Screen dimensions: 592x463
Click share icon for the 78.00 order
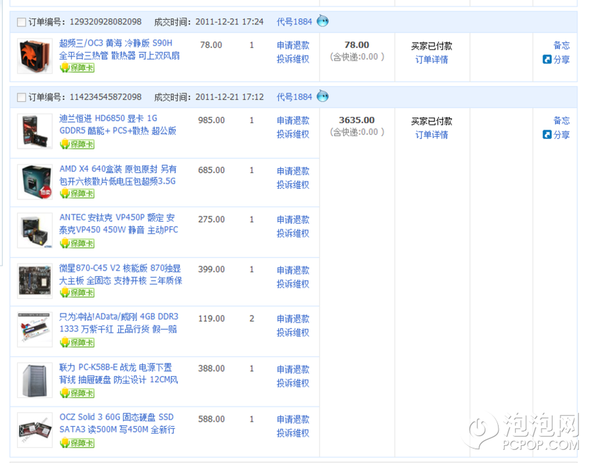point(547,59)
